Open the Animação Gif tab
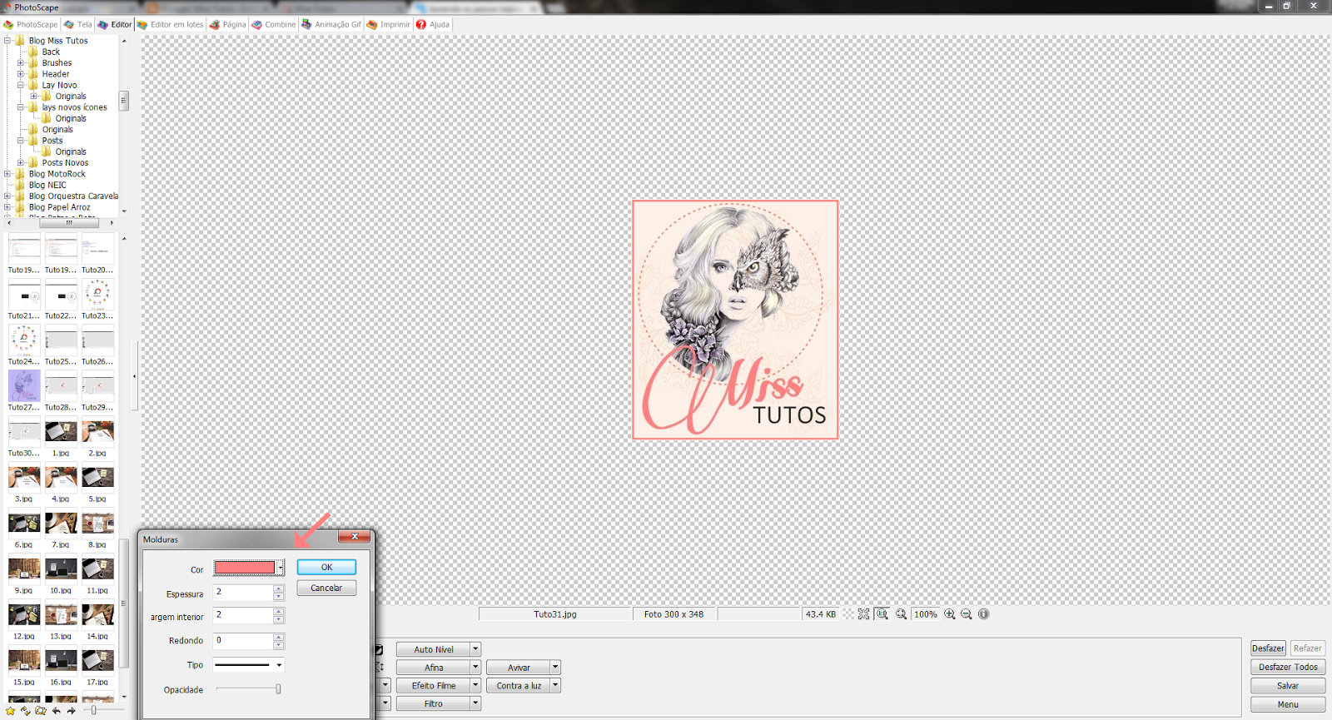Image resolution: width=1332 pixels, height=720 pixels. point(331,24)
